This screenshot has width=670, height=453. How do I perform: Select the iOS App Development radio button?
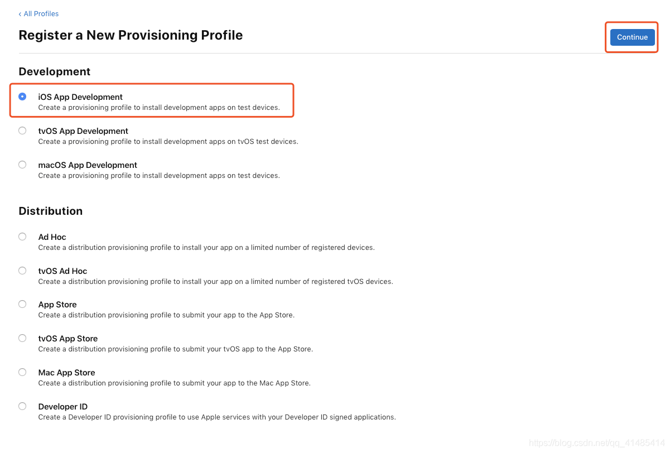tap(22, 97)
